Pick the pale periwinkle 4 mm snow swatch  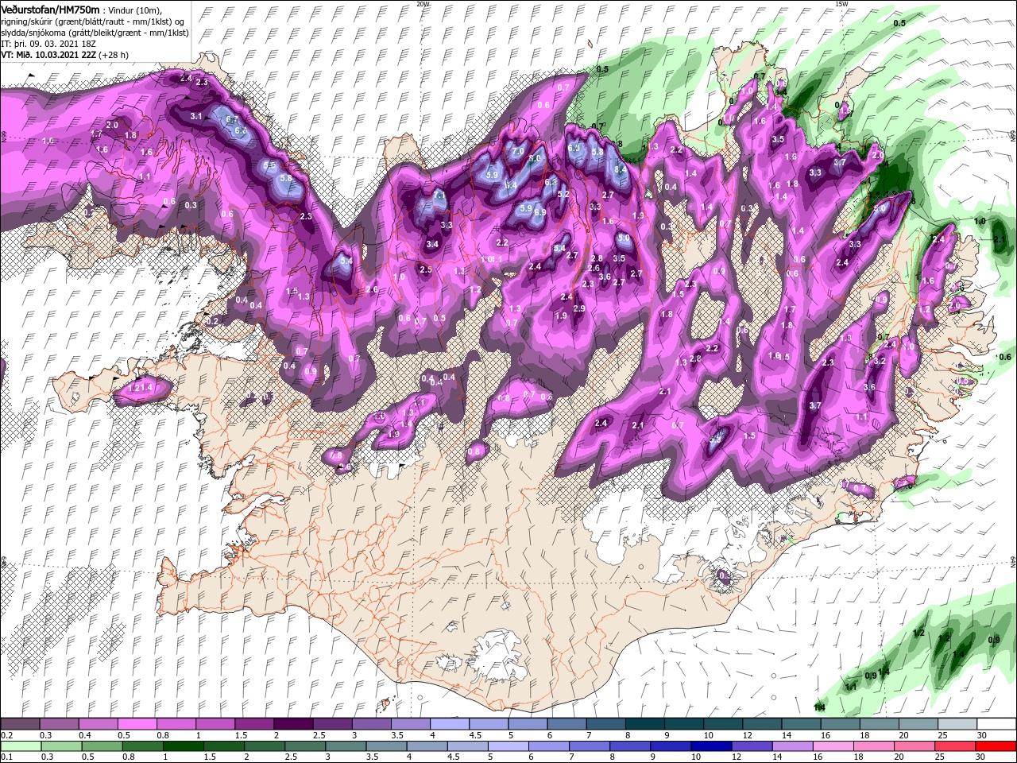click(449, 724)
